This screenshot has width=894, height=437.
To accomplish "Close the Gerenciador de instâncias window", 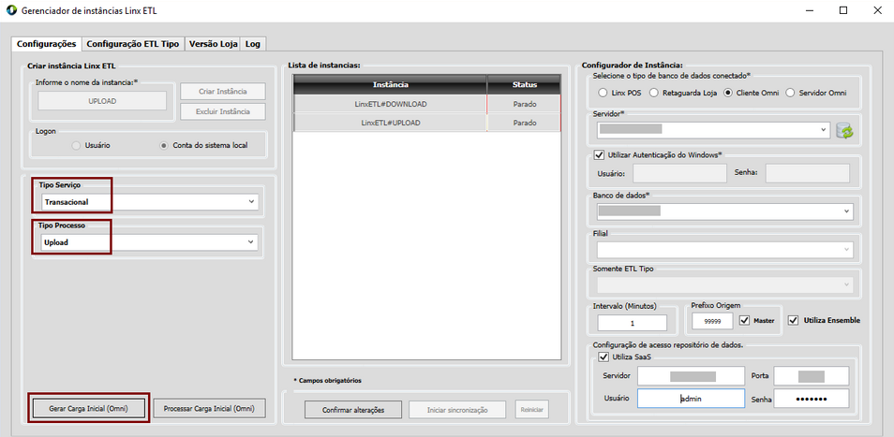I will point(877,10).
